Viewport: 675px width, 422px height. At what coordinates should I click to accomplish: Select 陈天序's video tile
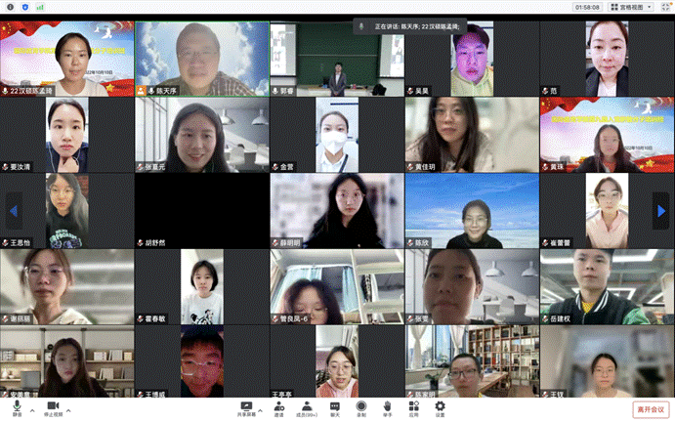tap(201, 59)
